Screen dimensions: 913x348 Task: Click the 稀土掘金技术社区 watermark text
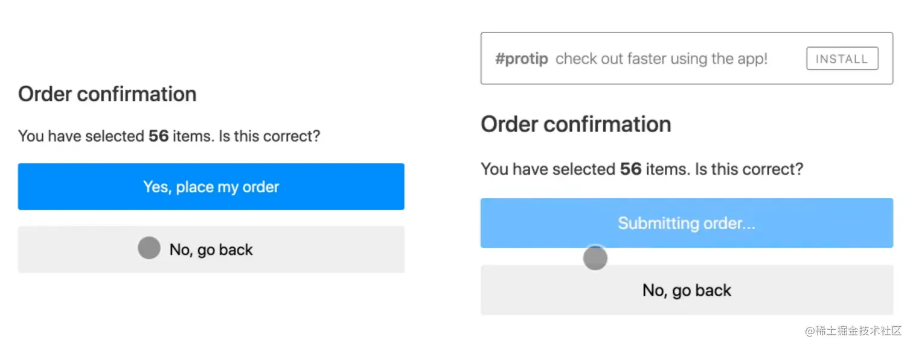[856, 331]
